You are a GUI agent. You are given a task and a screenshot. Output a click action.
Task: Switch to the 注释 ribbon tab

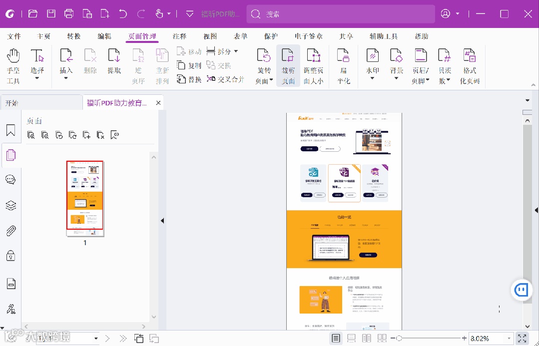click(179, 36)
